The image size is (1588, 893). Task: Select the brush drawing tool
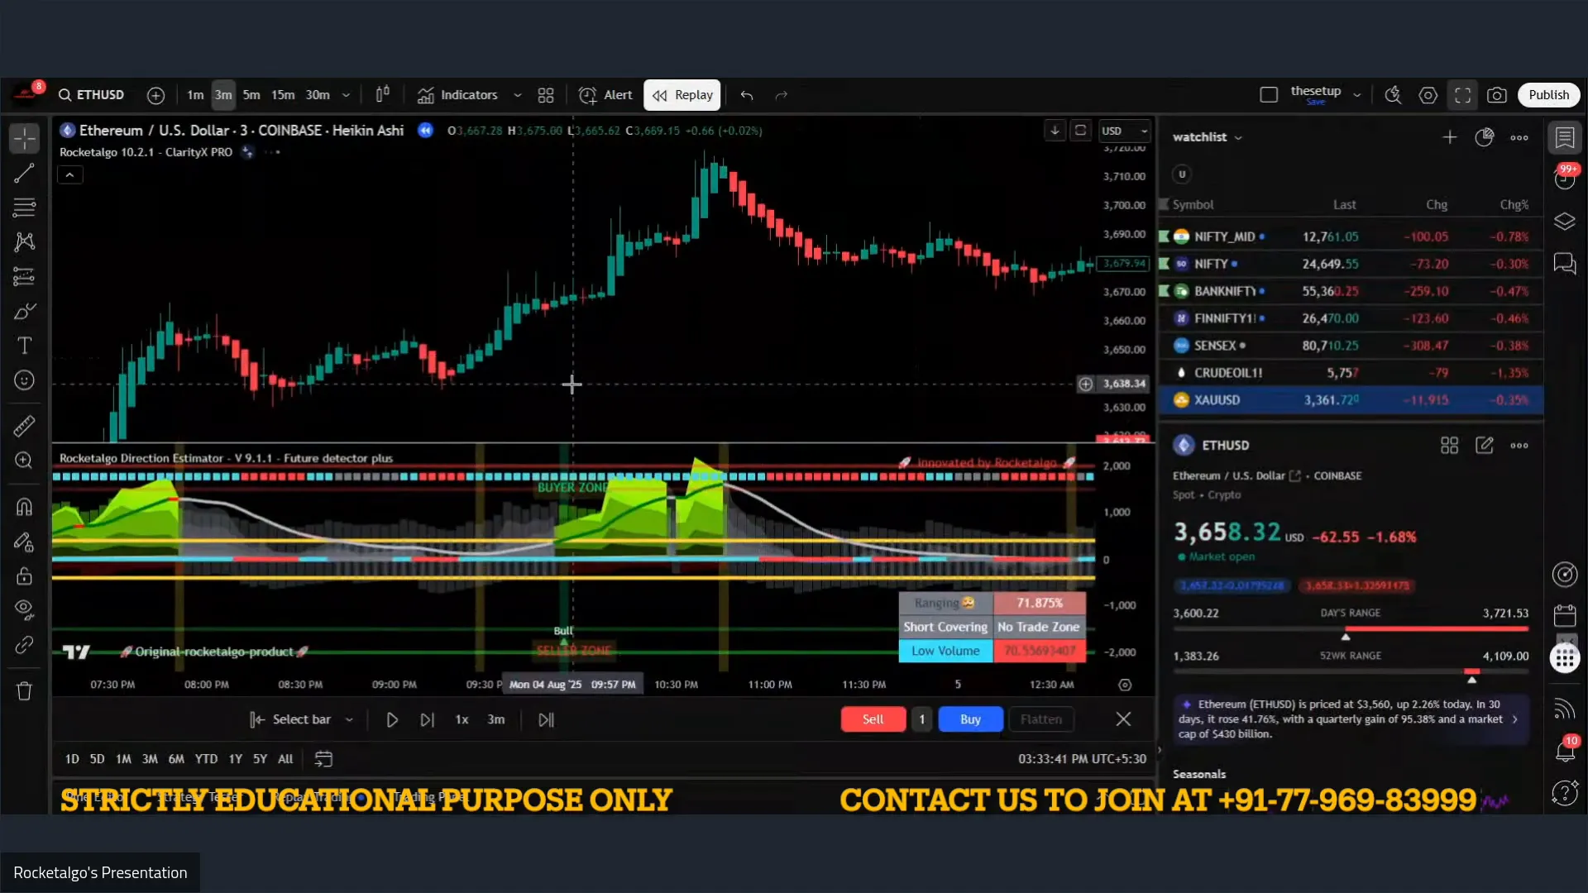25,311
